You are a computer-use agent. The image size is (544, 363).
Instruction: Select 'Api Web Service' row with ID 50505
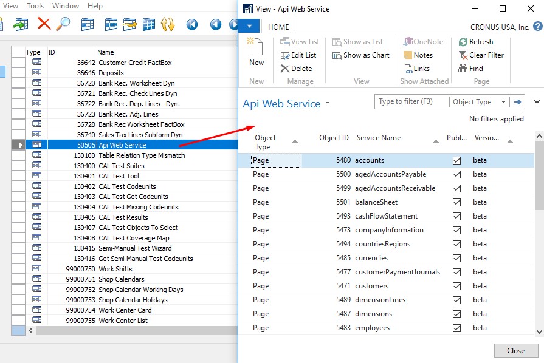(x=125, y=145)
